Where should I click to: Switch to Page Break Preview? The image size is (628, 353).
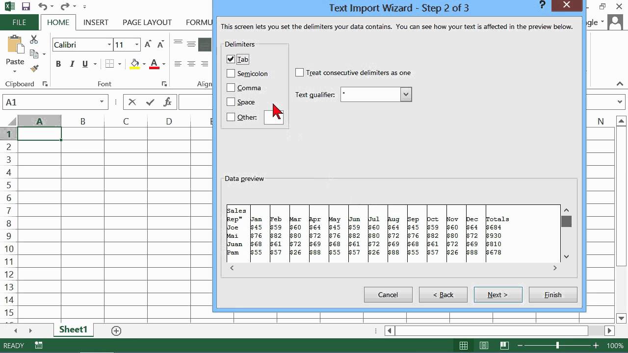click(505, 346)
